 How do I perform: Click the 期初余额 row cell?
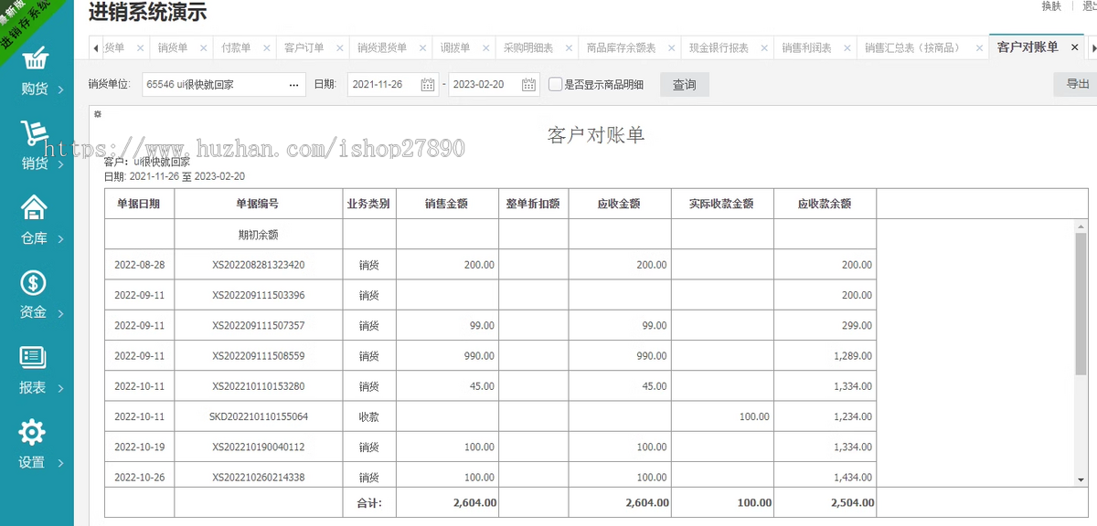[259, 235]
